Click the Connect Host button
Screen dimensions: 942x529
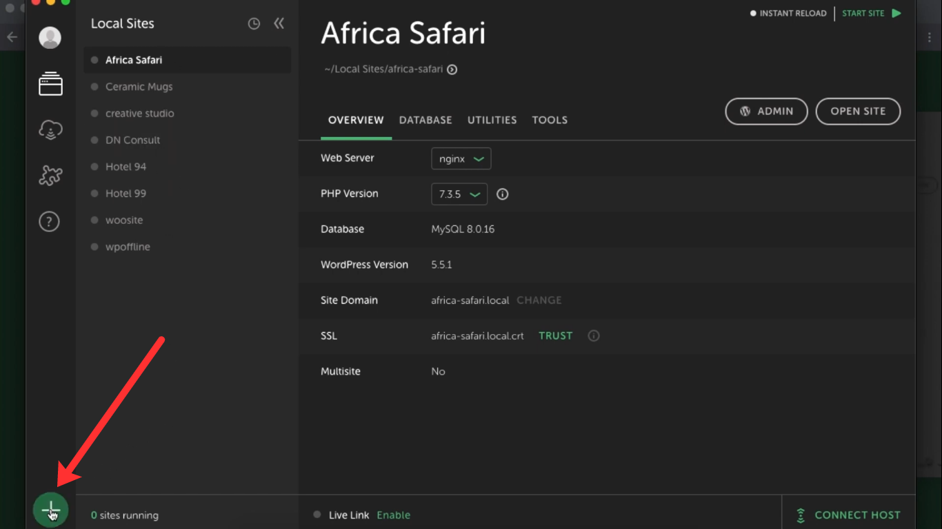coord(848,515)
